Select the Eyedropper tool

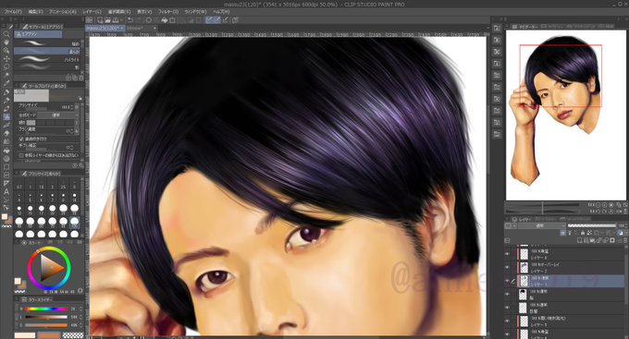coord(6,83)
